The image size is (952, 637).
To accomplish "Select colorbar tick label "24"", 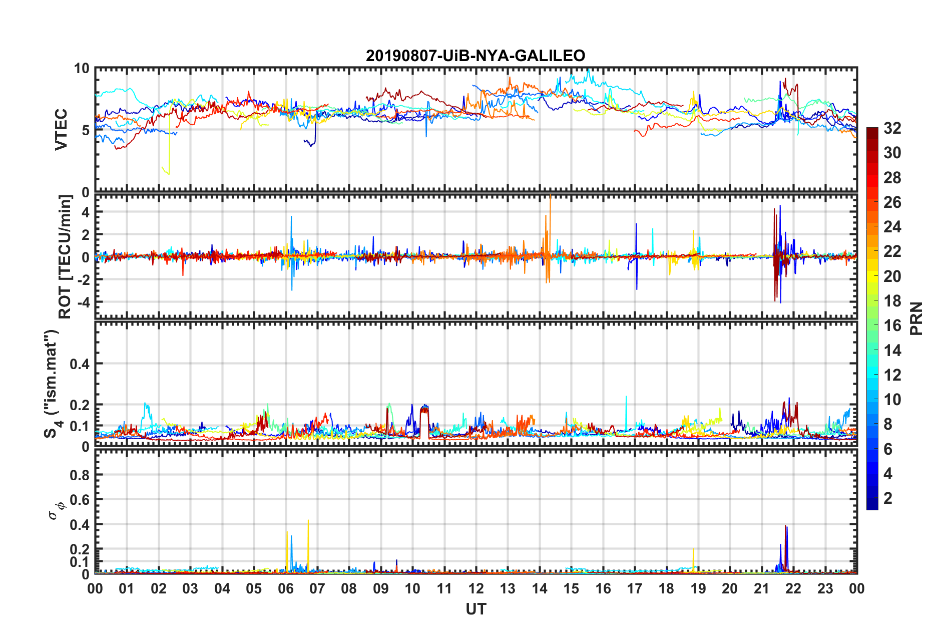I will [892, 227].
